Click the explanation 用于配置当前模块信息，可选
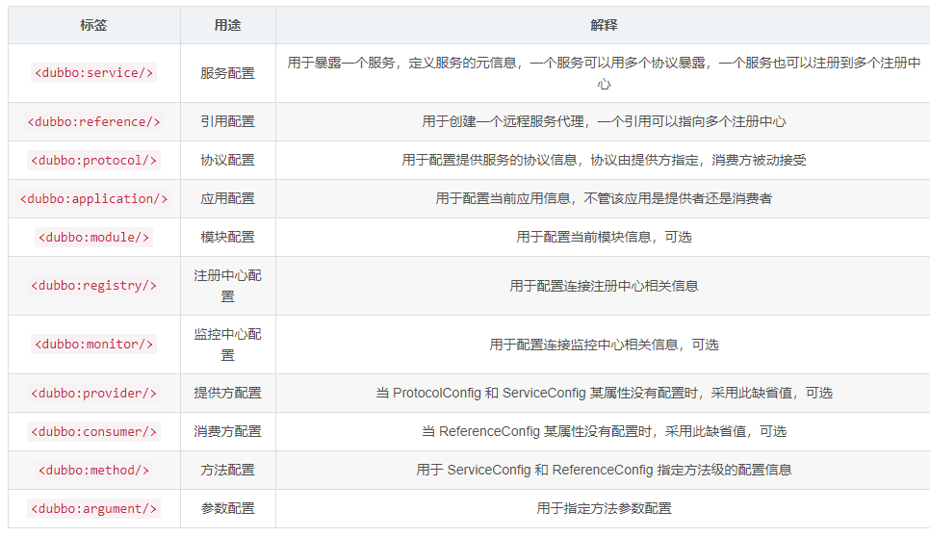 pos(604,237)
